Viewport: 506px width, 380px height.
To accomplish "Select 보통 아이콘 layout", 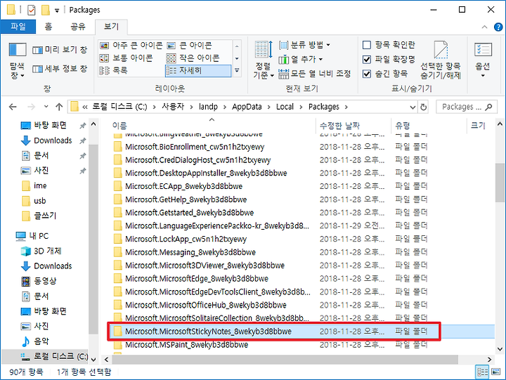I will [126, 58].
